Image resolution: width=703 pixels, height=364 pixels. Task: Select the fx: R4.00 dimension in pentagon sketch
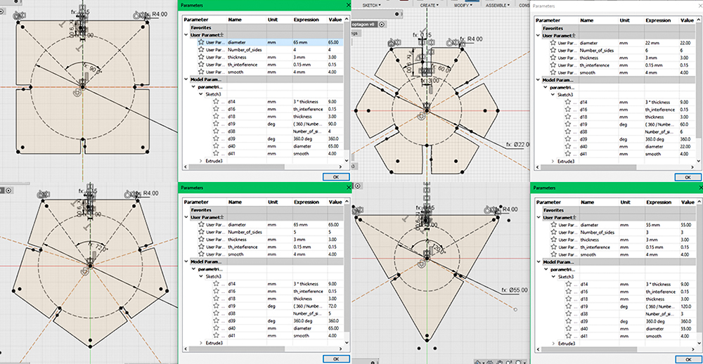pyautogui.click(x=147, y=193)
